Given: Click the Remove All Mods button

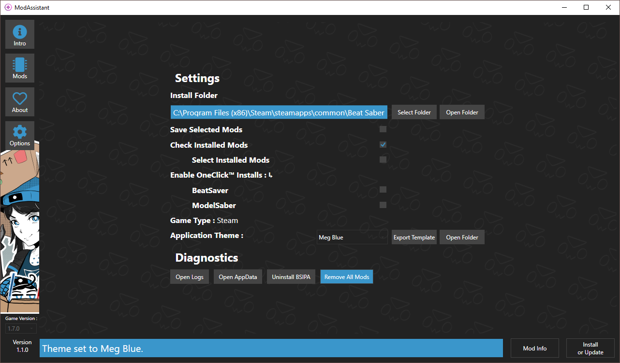Looking at the screenshot, I should [347, 277].
